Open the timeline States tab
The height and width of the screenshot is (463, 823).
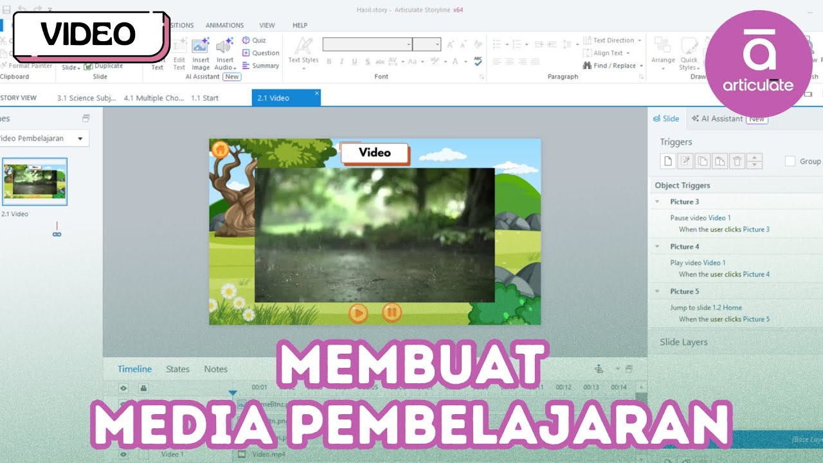click(x=177, y=368)
